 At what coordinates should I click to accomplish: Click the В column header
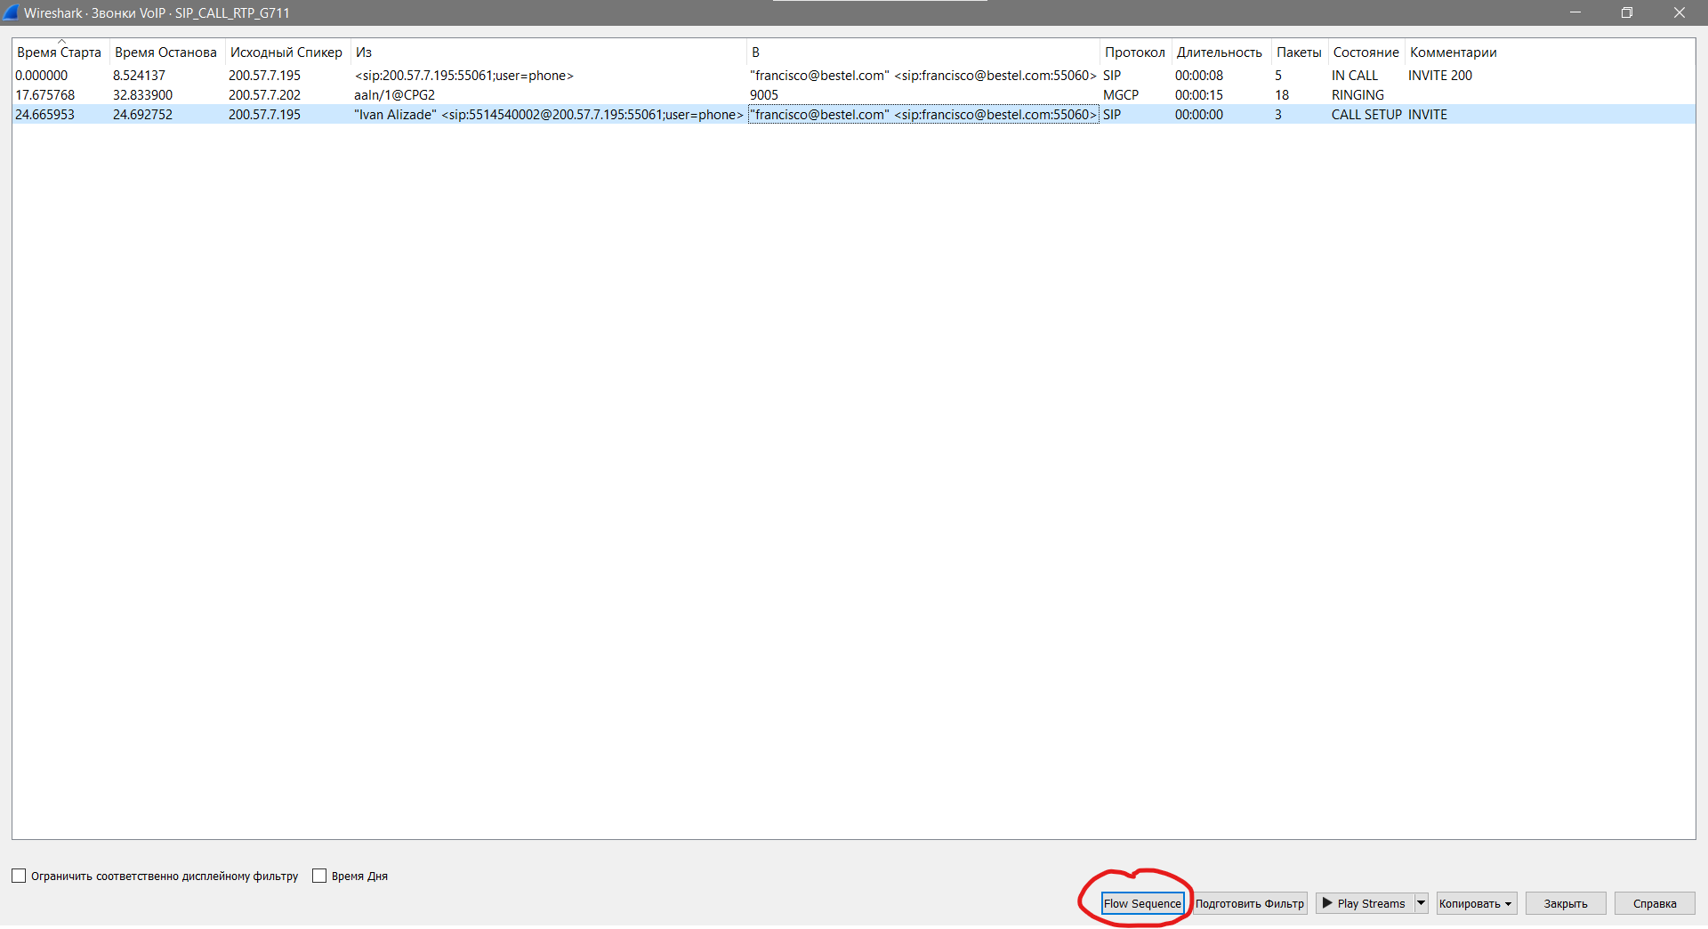coord(922,53)
